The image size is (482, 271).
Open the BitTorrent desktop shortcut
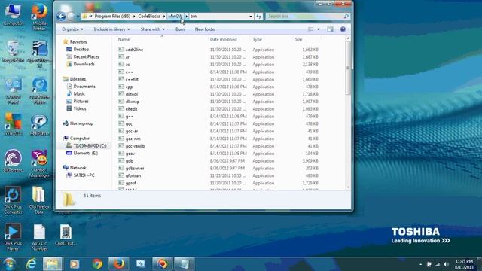[x=13, y=160]
